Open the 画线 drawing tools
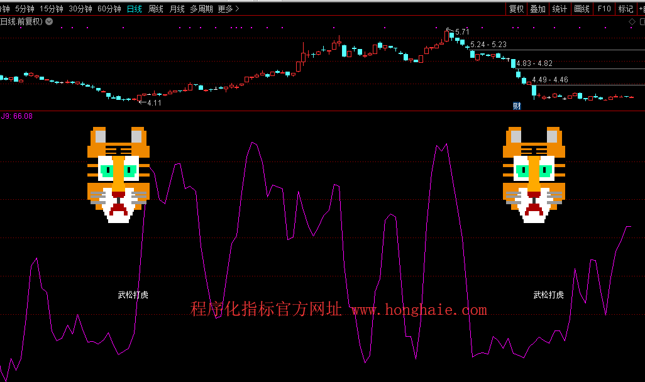 click(582, 9)
